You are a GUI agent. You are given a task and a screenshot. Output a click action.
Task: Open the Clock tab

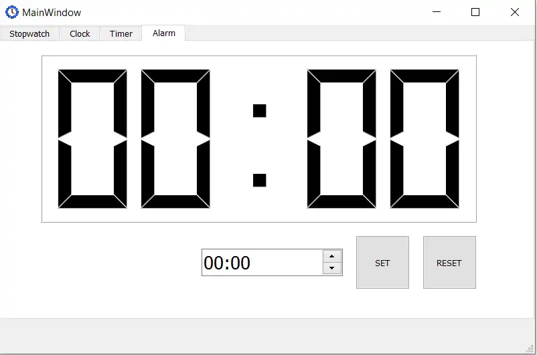click(x=80, y=34)
